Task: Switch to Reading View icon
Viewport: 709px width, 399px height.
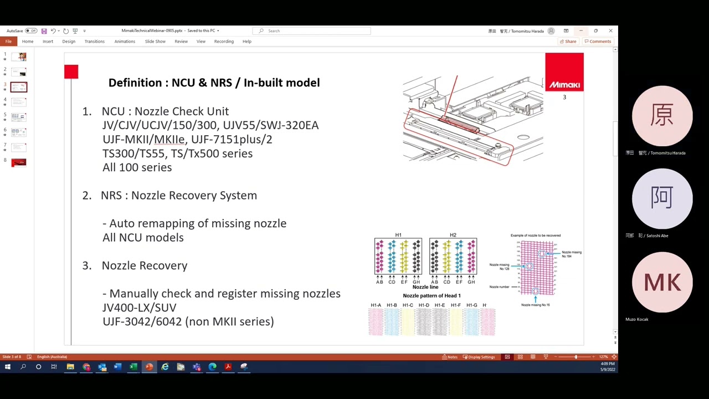Action: (x=533, y=357)
